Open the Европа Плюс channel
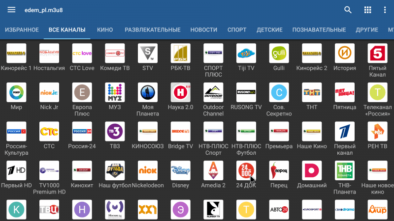Viewport: 394px width, 221px height. click(82, 92)
